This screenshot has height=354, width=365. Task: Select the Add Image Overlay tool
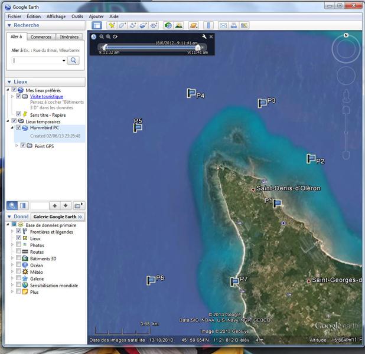coord(143,25)
